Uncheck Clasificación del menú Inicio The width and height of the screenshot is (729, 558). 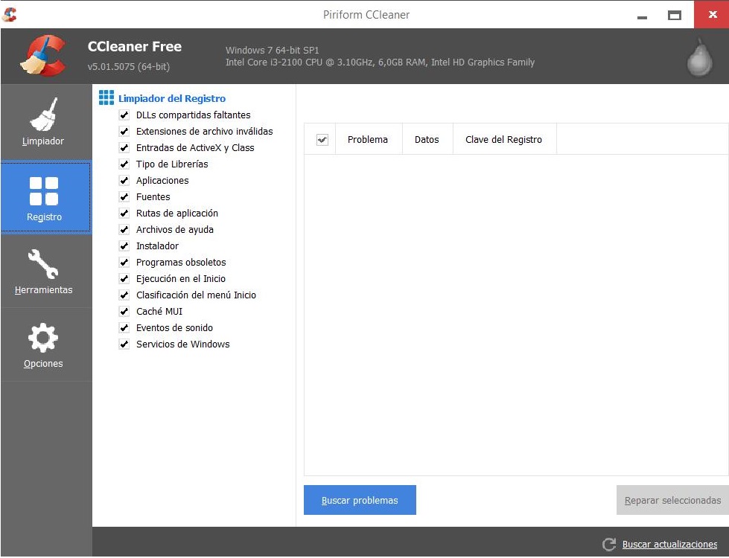click(x=124, y=295)
